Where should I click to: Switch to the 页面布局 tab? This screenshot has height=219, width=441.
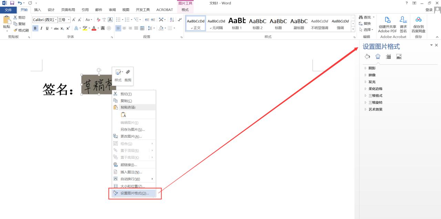(68, 10)
